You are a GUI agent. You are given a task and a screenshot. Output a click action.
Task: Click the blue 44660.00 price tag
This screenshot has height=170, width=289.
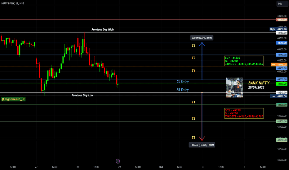pos(282,43)
